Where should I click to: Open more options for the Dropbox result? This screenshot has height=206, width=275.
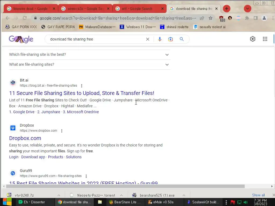click(x=62, y=131)
